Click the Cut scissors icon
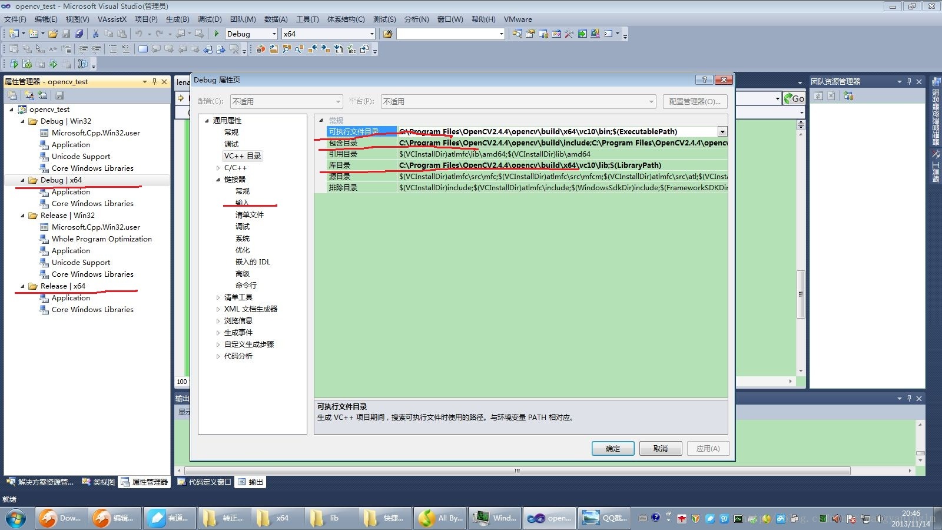The height and width of the screenshot is (530, 942). click(95, 34)
